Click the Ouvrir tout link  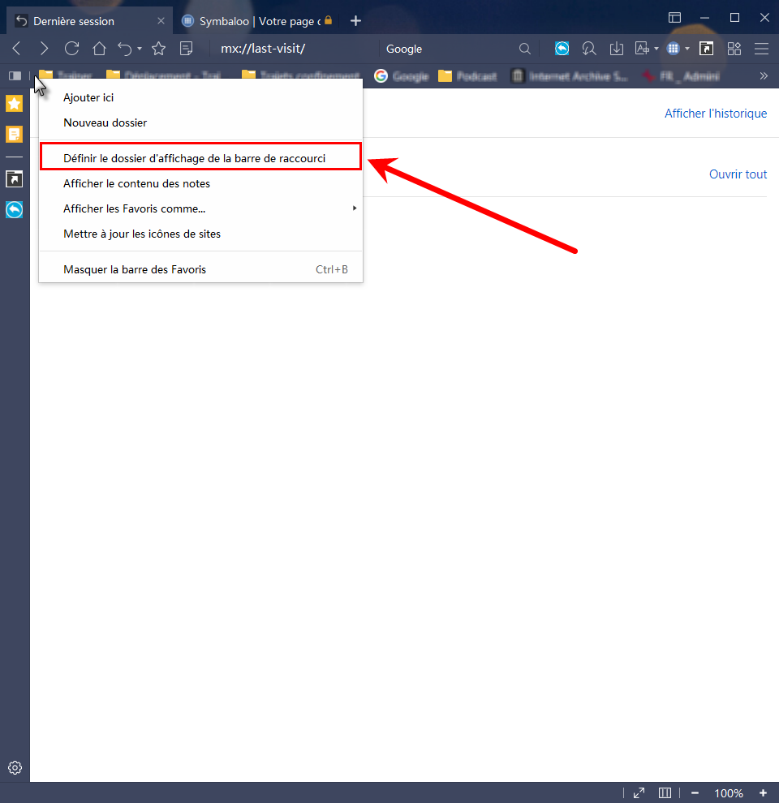[x=738, y=174]
